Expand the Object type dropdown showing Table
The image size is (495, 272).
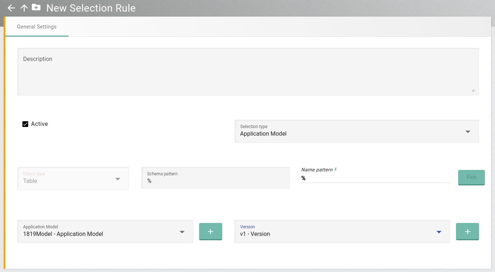(x=118, y=178)
